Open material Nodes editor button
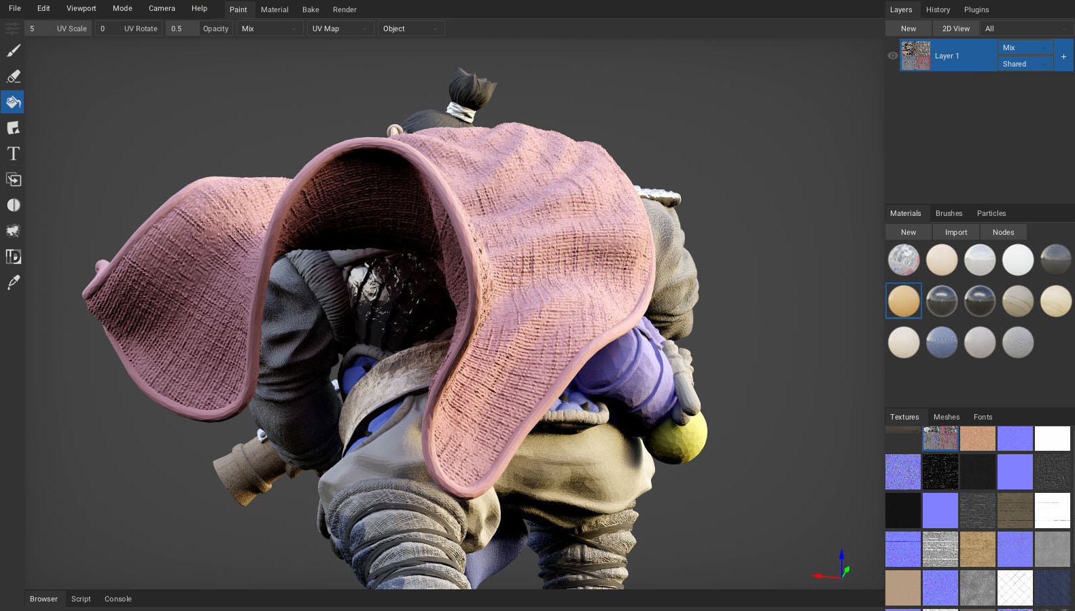 pos(1003,232)
